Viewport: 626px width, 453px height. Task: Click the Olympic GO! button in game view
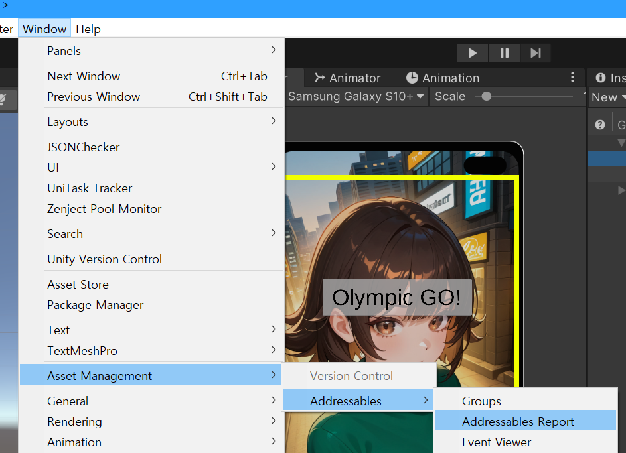coord(397,298)
